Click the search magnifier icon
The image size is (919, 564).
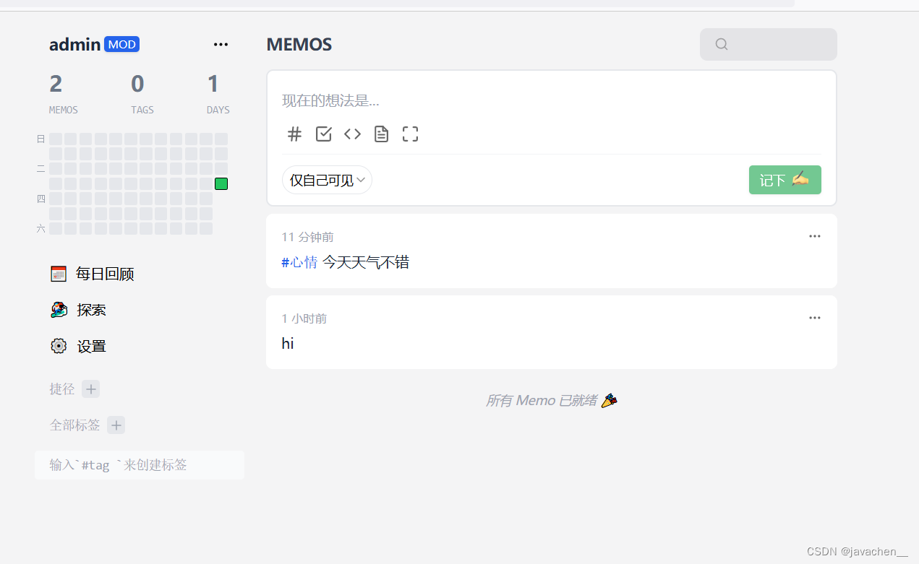pos(721,44)
